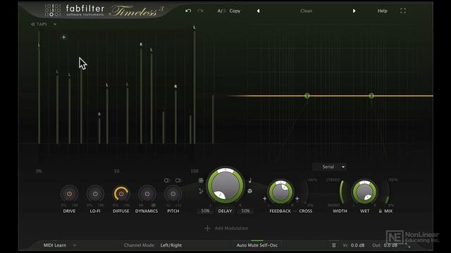Viewport: 451px width, 253px height.
Task: Click the note tempo sync icon
Action: 250,180
